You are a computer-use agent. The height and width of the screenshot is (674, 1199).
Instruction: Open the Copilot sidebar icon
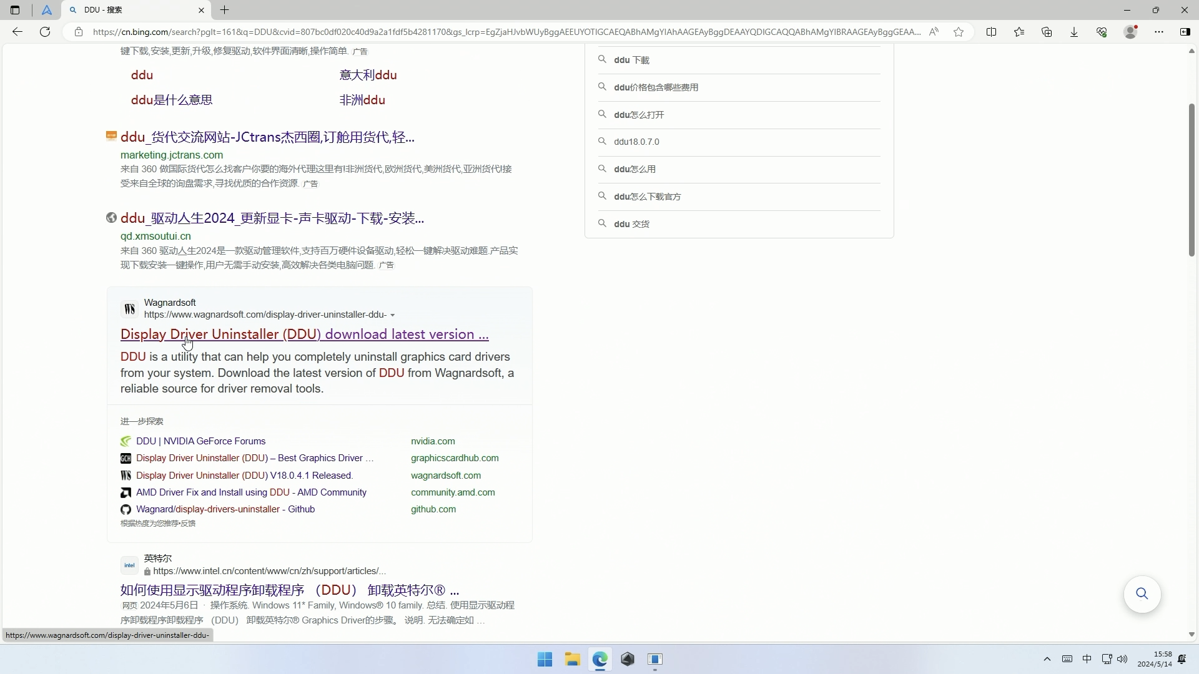1185,32
